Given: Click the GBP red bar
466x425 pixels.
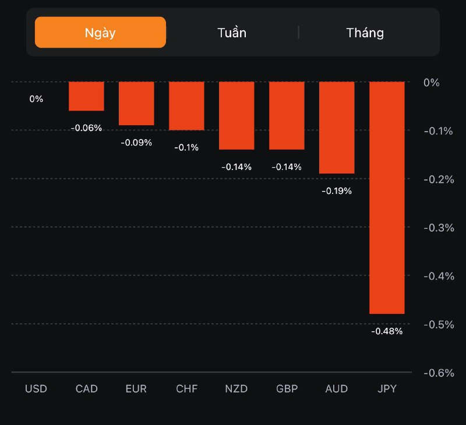Looking at the screenshot, I should pos(287,115).
